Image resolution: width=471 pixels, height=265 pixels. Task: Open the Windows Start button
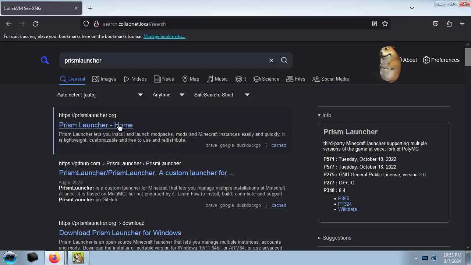tap(10, 258)
